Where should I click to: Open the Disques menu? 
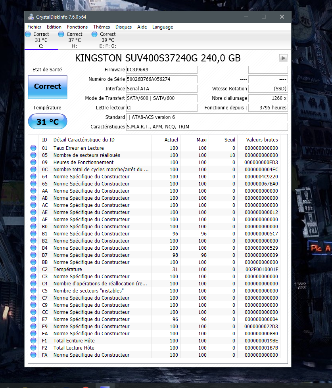[123, 27]
